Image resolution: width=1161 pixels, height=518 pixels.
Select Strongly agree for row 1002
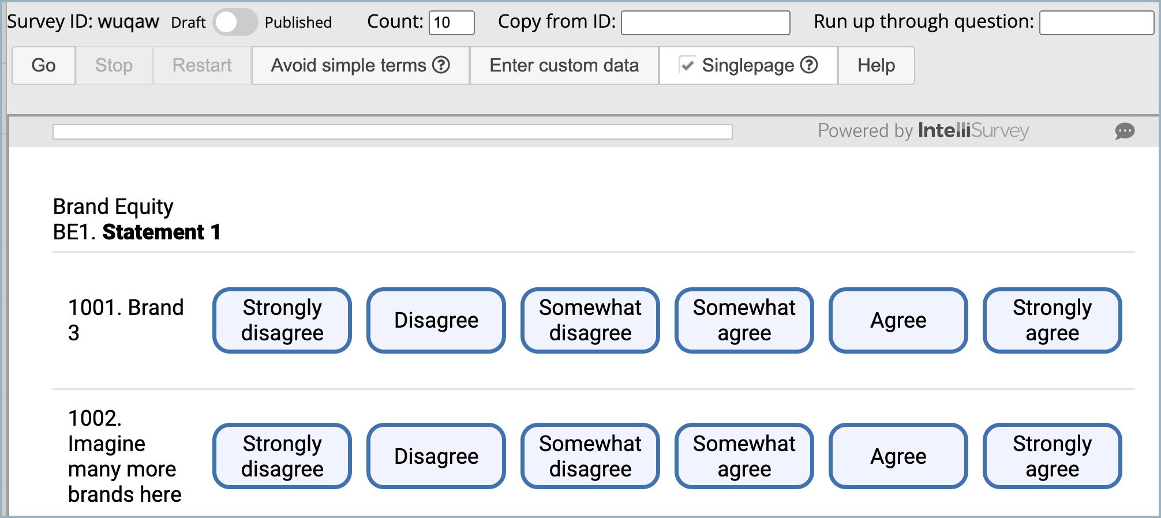pos(1053,456)
